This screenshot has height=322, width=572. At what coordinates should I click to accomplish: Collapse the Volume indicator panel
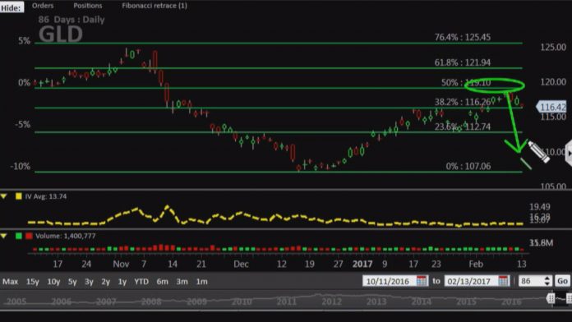(4, 236)
